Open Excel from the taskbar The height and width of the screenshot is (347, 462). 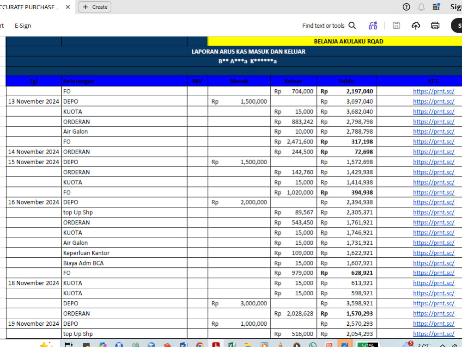click(232, 345)
